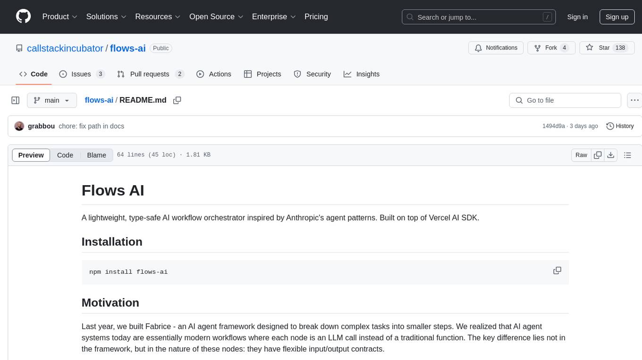Click the search magnifier icon
The image size is (642, 360).
pyautogui.click(x=410, y=17)
